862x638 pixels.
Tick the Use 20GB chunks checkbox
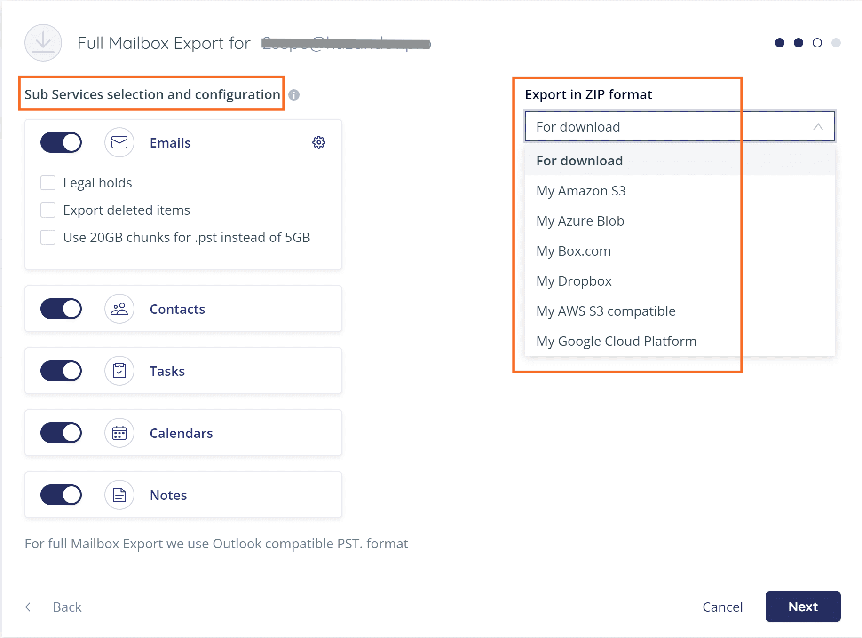(48, 237)
